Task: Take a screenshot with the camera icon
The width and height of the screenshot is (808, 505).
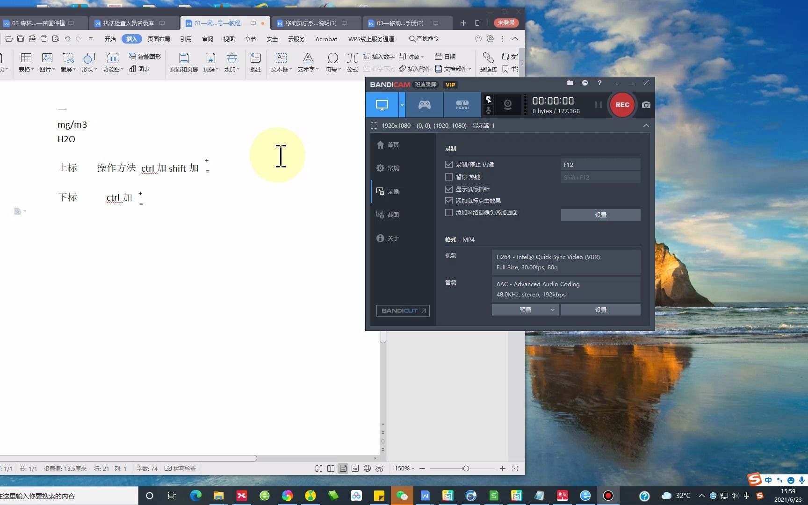Action: (646, 105)
